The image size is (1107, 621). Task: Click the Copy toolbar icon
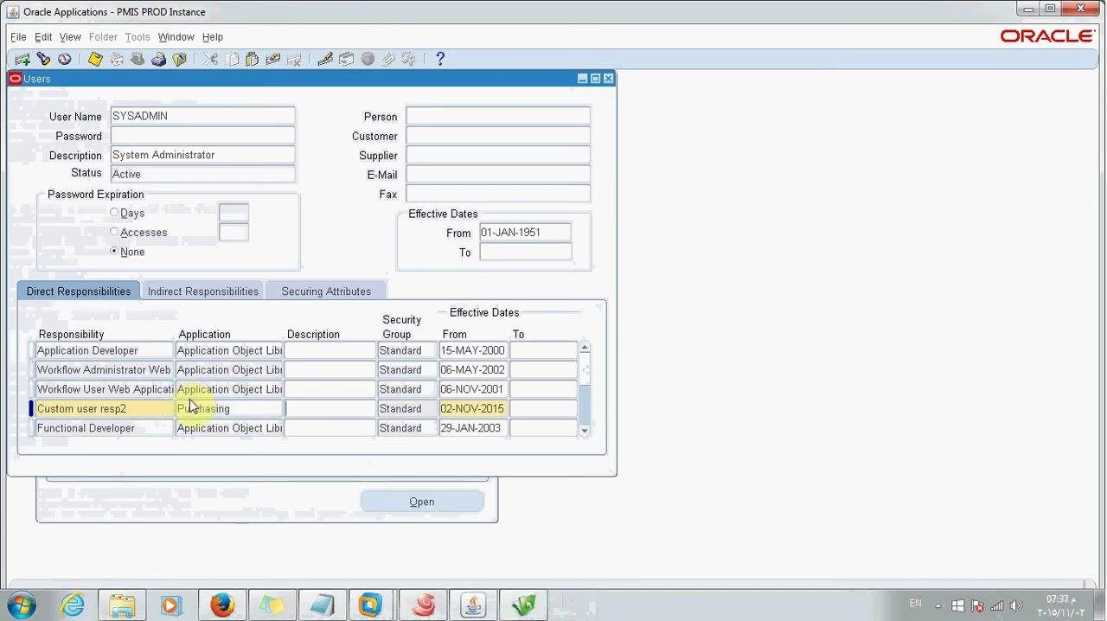point(232,59)
